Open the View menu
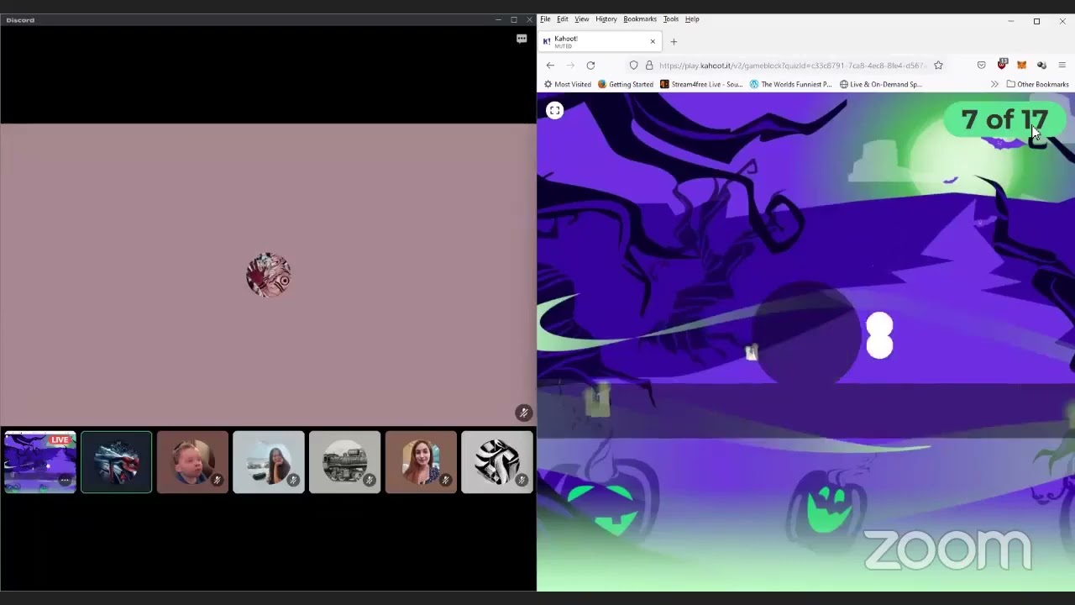 [581, 19]
